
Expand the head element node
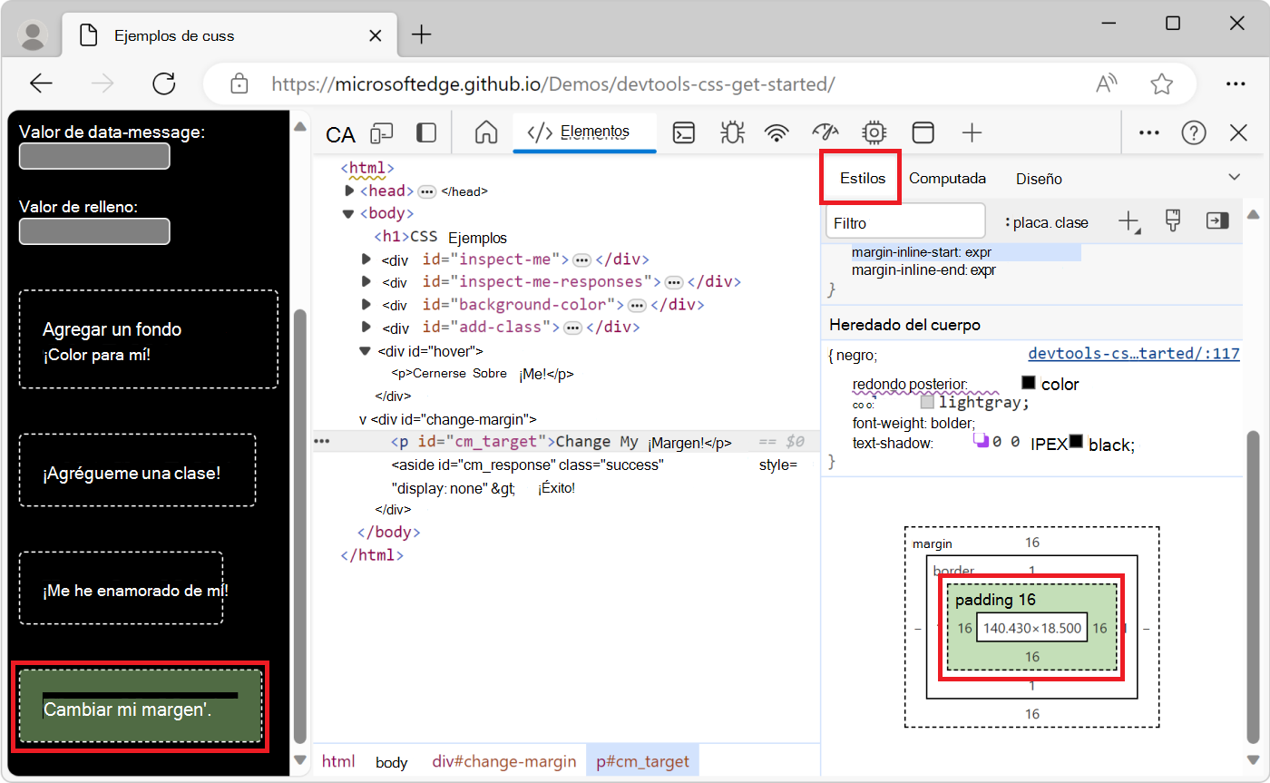click(x=349, y=191)
